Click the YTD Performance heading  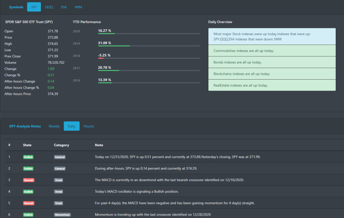point(87,22)
